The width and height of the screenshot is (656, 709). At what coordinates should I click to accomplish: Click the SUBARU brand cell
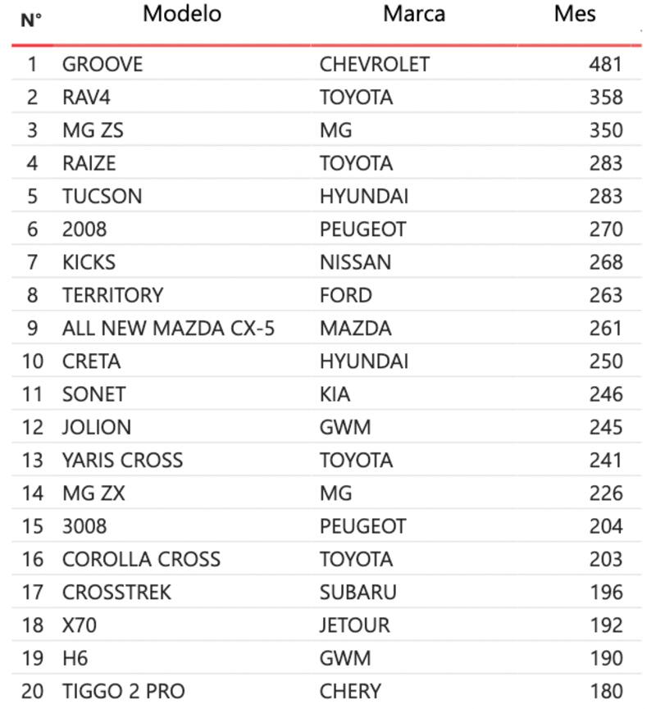point(358,593)
